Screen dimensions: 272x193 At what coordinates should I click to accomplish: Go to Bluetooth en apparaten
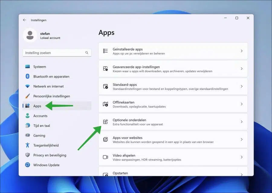(57, 76)
